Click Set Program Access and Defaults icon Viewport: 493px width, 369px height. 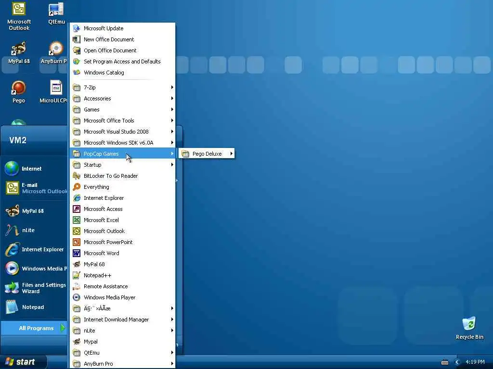(77, 61)
